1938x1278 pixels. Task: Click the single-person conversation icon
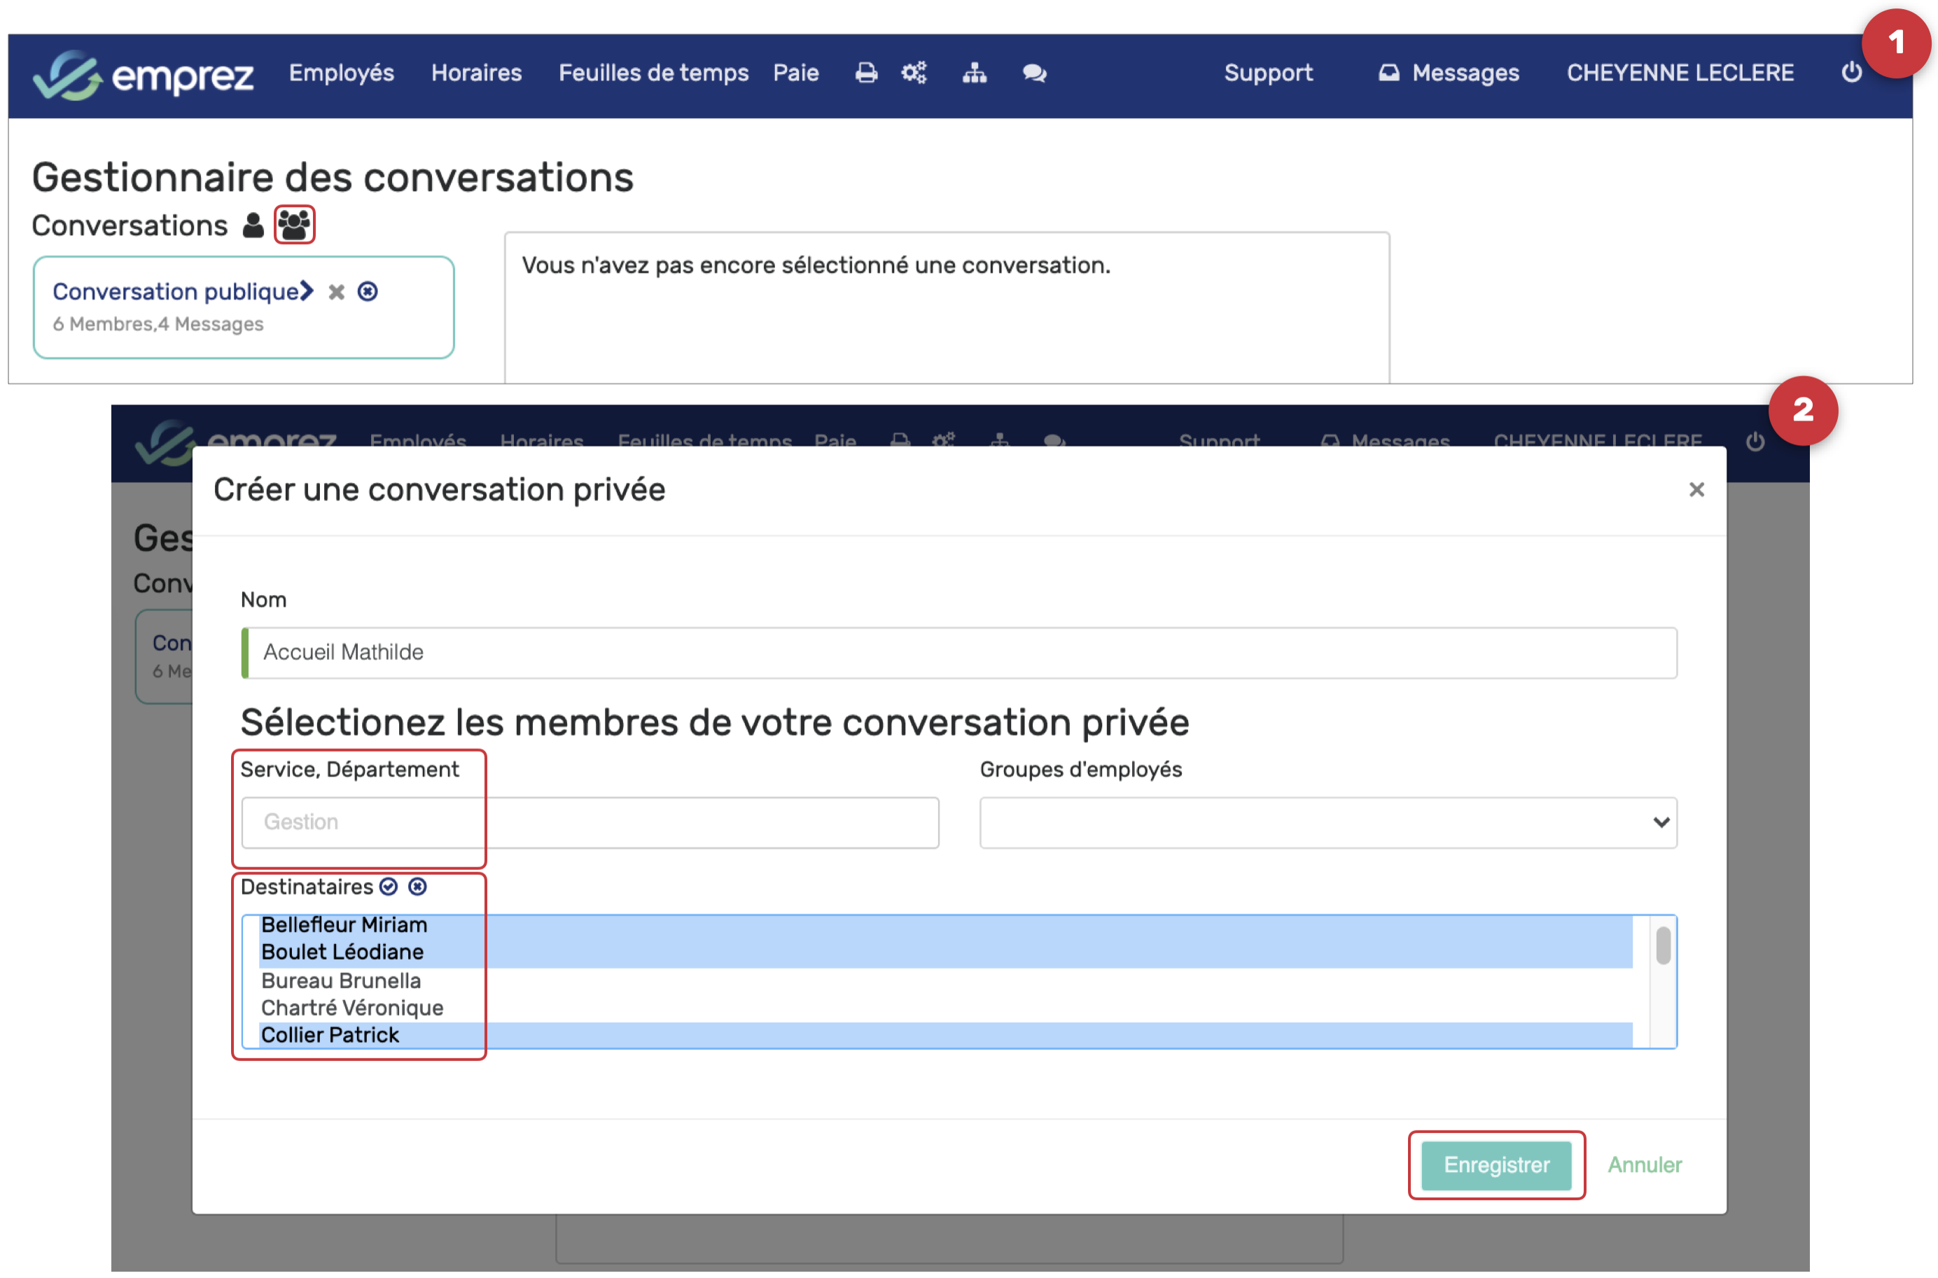coord(253,225)
